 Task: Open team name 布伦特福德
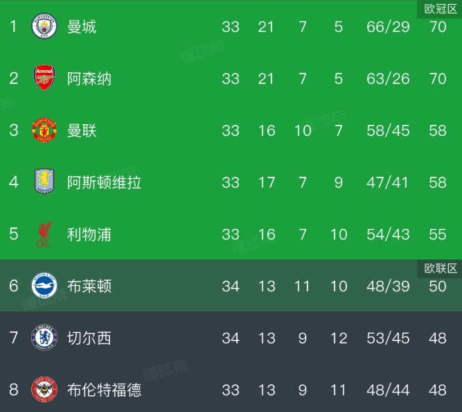[x=104, y=390]
